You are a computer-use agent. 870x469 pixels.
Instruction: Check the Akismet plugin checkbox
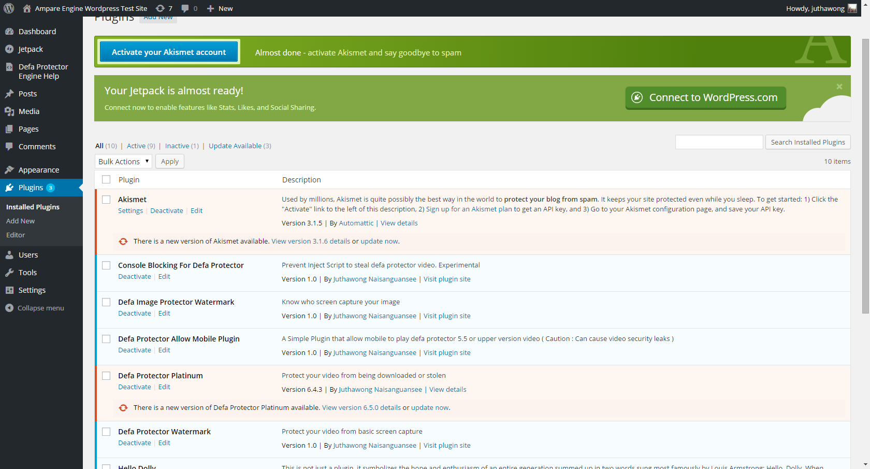tap(106, 199)
